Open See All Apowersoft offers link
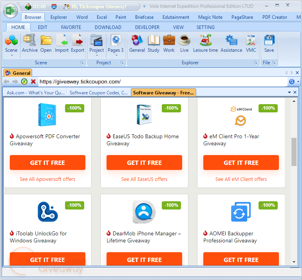This screenshot has height=280, width=302. [47, 179]
